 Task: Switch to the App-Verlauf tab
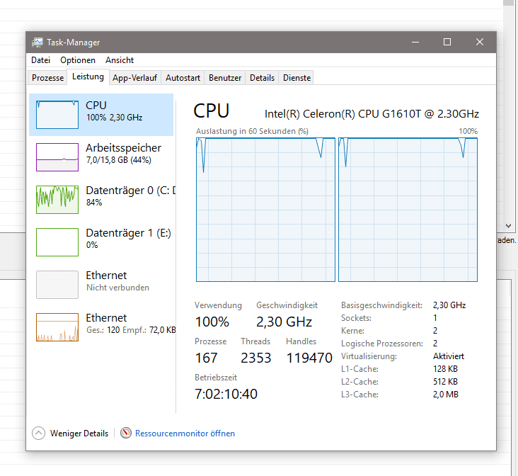coord(134,78)
